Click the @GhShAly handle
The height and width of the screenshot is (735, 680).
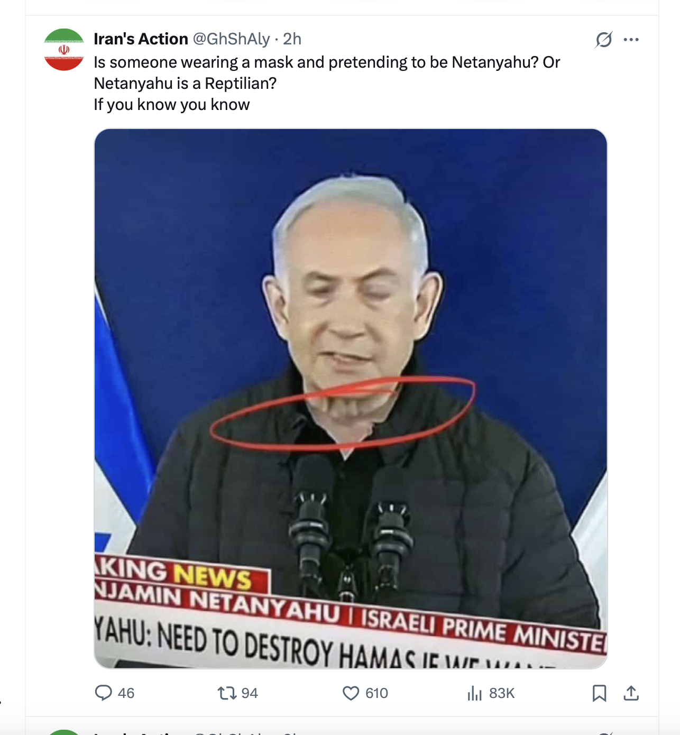[x=231, y=39]
